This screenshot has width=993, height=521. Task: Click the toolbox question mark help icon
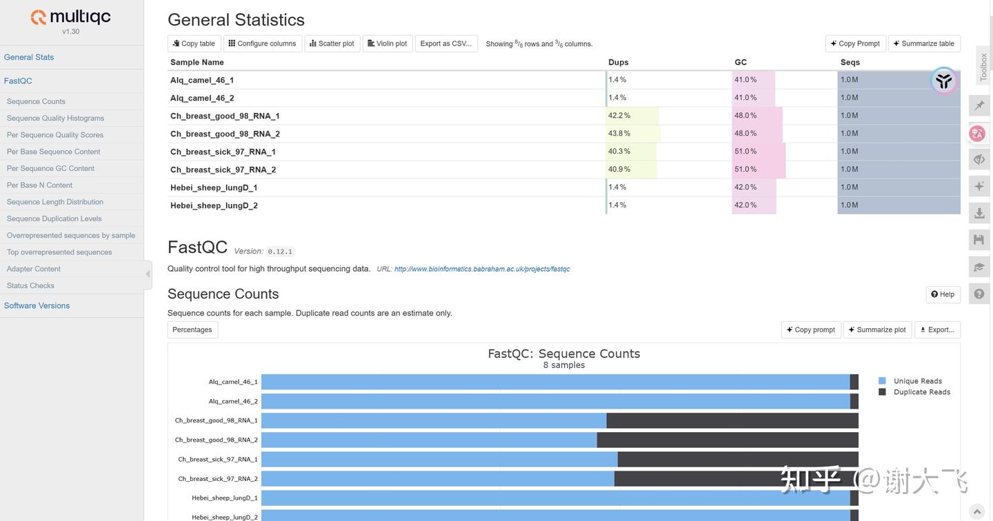pos(979,294)
